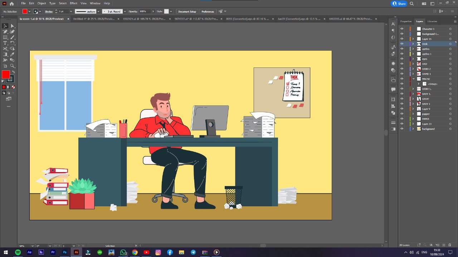Click the Share button
458x257 pixels.
399,4
